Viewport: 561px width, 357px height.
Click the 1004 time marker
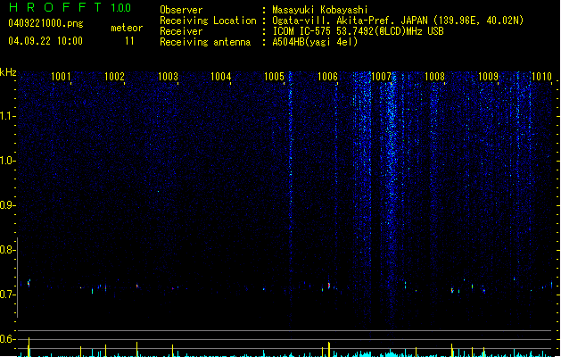click(221, 77)
